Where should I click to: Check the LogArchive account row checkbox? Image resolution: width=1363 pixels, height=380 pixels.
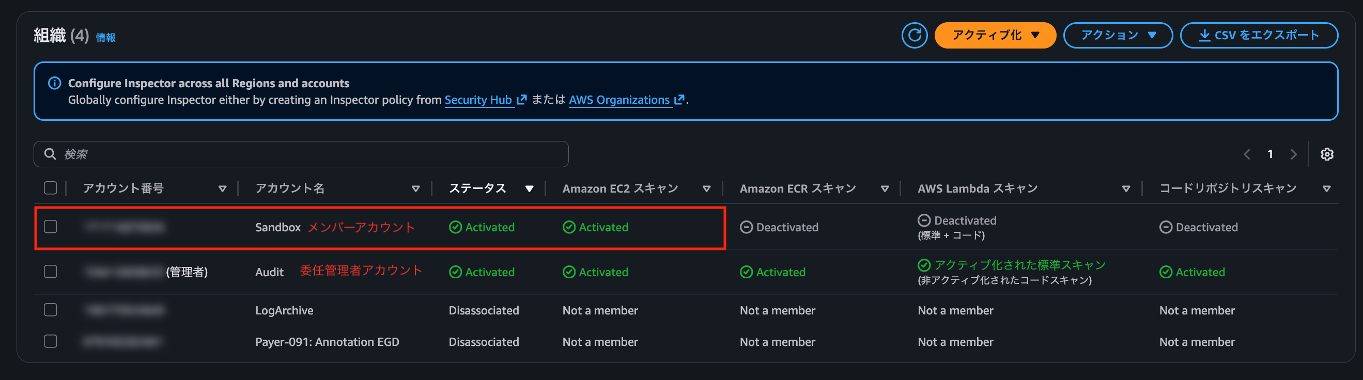(x=50, y=310)
